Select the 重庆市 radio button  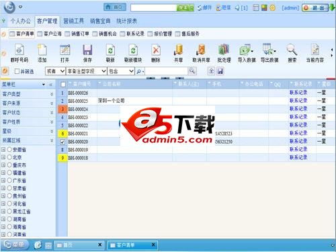click(x=9, y=165)
